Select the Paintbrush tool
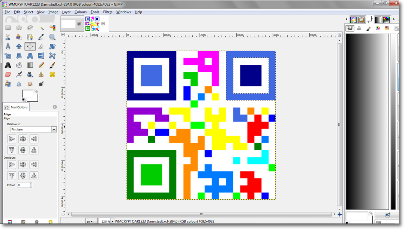This screenshot has height=230, width=405. pos(52,65)
